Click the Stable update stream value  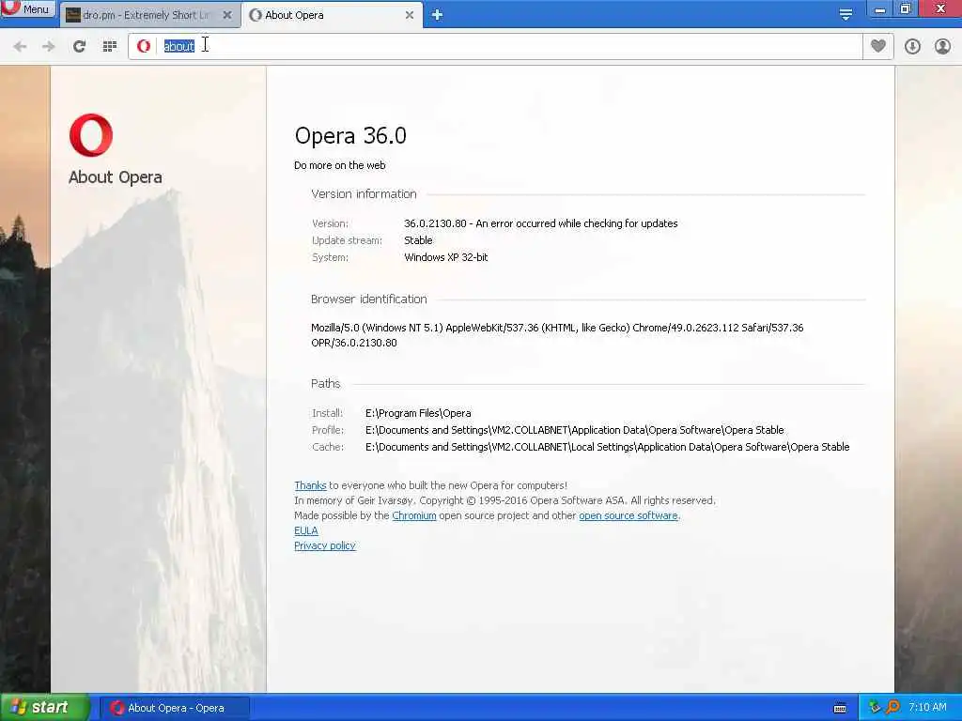tap(418, 240)
